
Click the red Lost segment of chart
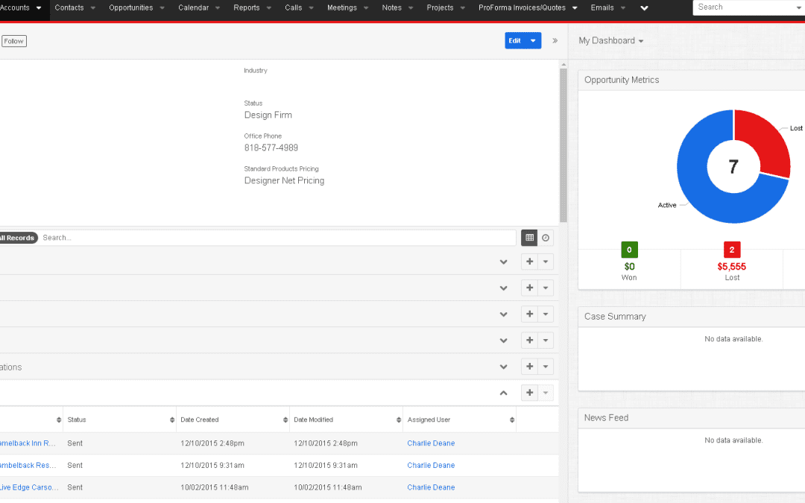[765, 142]
